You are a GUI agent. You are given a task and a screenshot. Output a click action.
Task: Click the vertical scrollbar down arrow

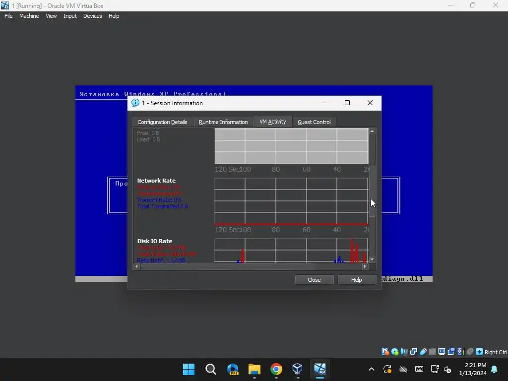(372, 259)
